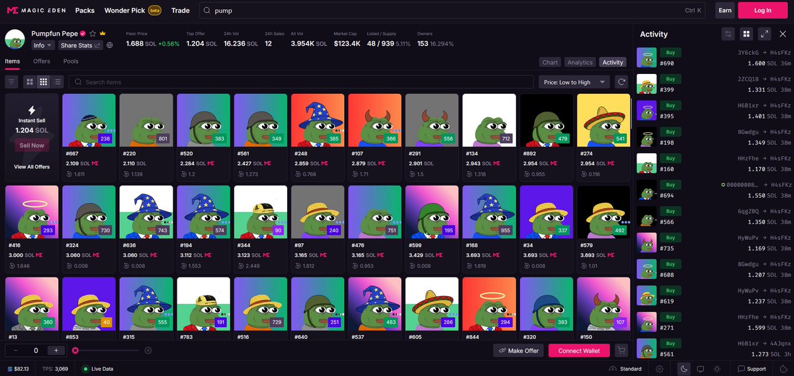Close the Activity panel
Image resolution: width=794 pixels, height=376 pixels.
pos(783,34)
